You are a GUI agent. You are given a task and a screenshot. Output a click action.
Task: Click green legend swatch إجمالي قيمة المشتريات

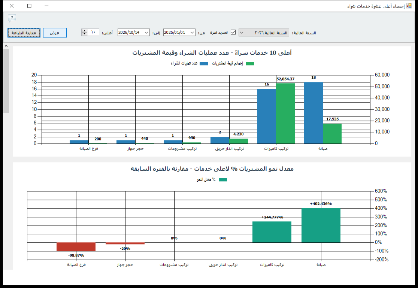(x=250, y=63)
